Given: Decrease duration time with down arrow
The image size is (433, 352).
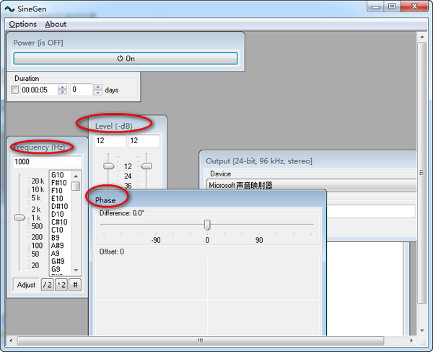Looking at the screenshot, I should coord(62,93).
